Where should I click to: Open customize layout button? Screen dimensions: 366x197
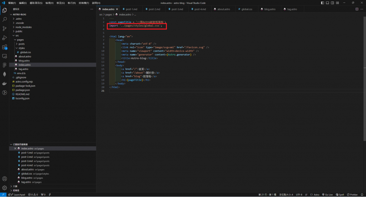[x=337, y=3]
